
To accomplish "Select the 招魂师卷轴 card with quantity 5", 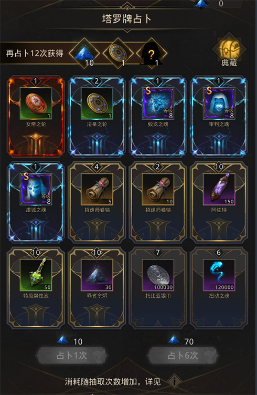I will coord(97,202).
